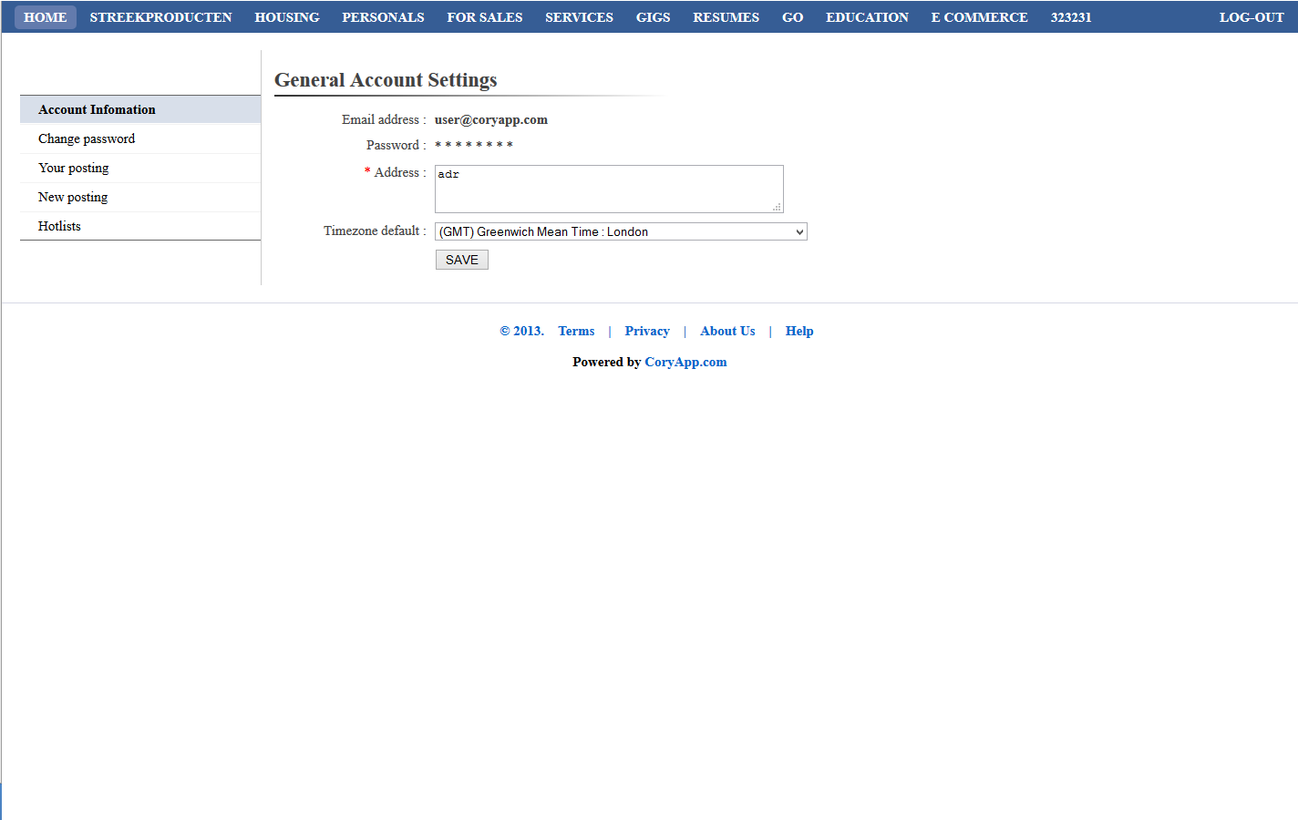
Task: Open the RESUMES section
Action: pos(726,16)
